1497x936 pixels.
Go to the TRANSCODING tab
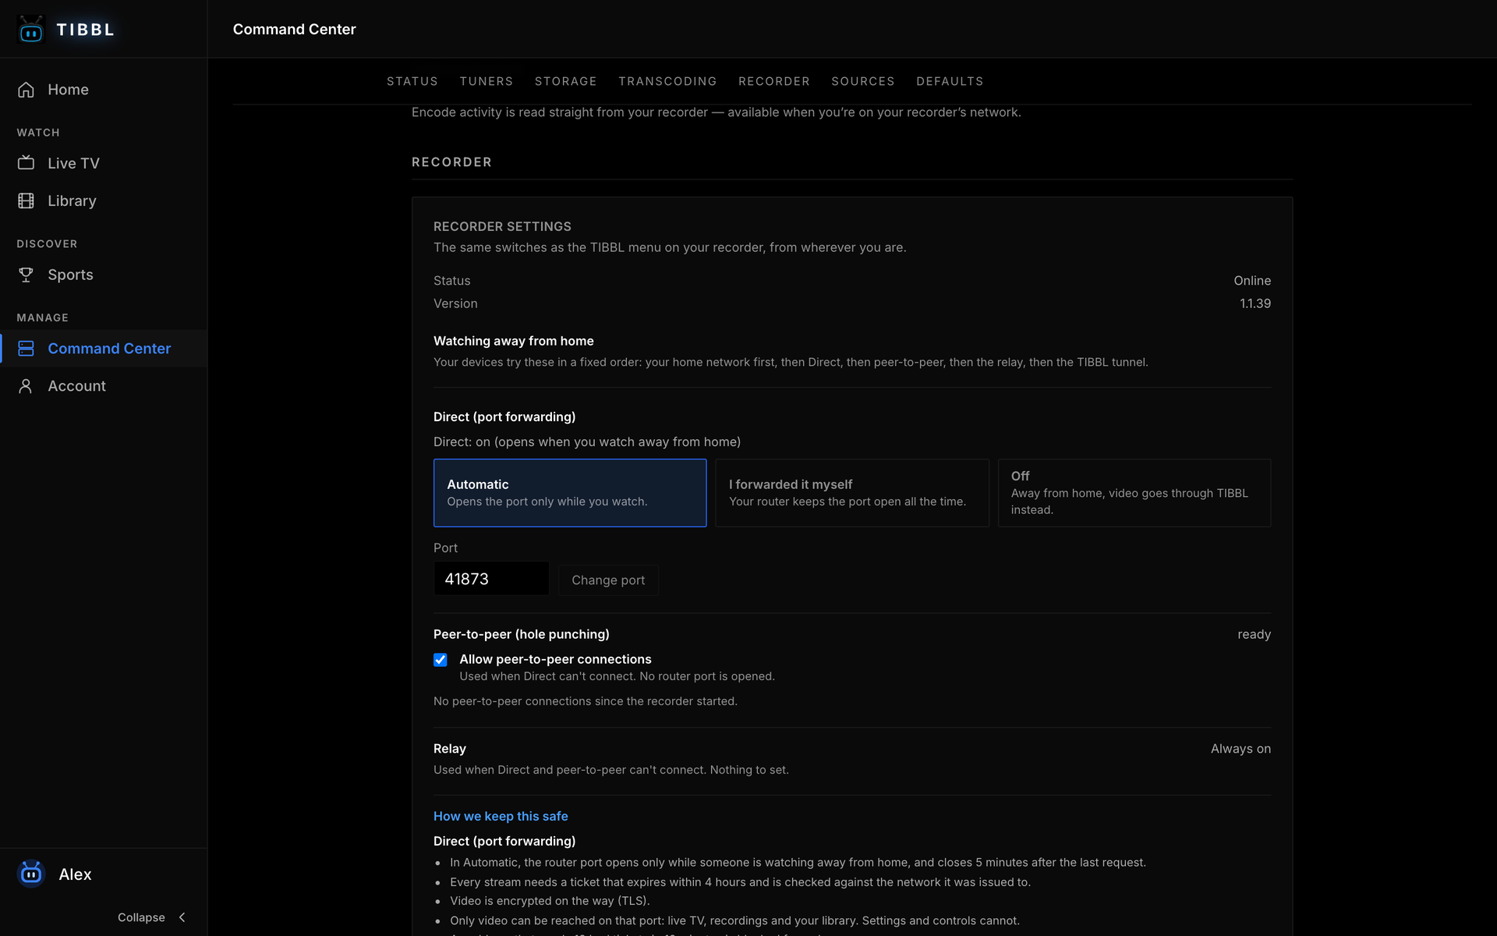coord(667,81)
